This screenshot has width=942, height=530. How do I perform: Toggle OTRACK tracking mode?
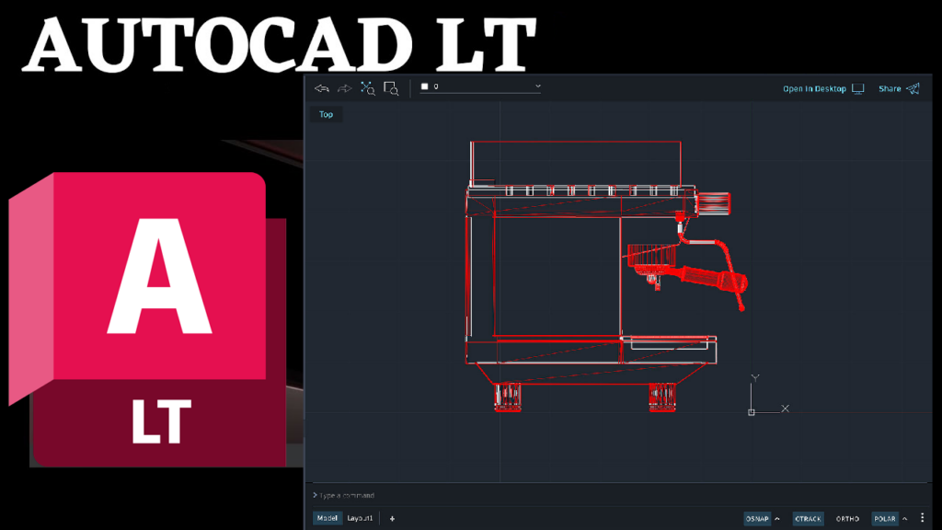(808, 519)
